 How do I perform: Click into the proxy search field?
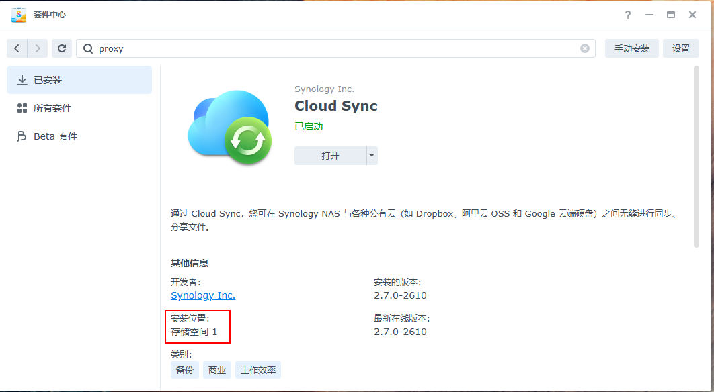pos(336,48)
